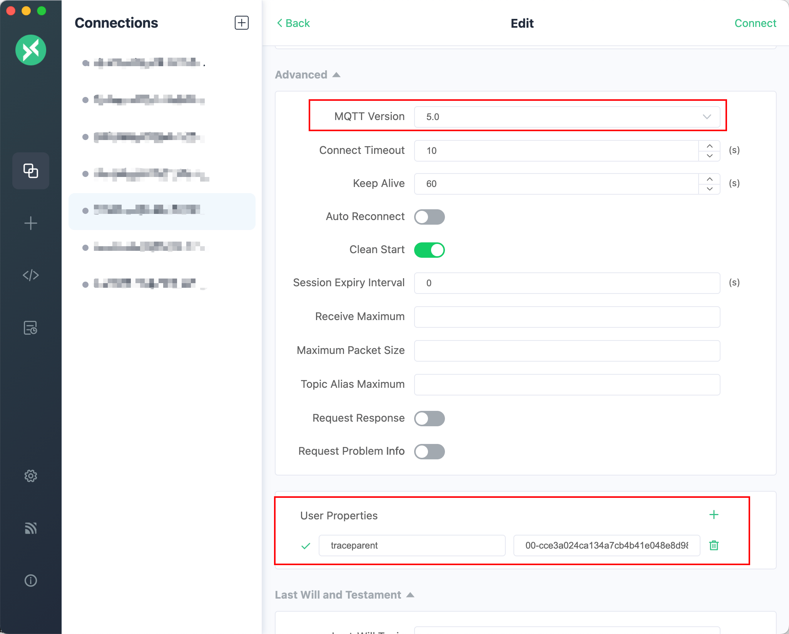Delete the traceparent user property

pyautogui.click(x=714, y=545)
